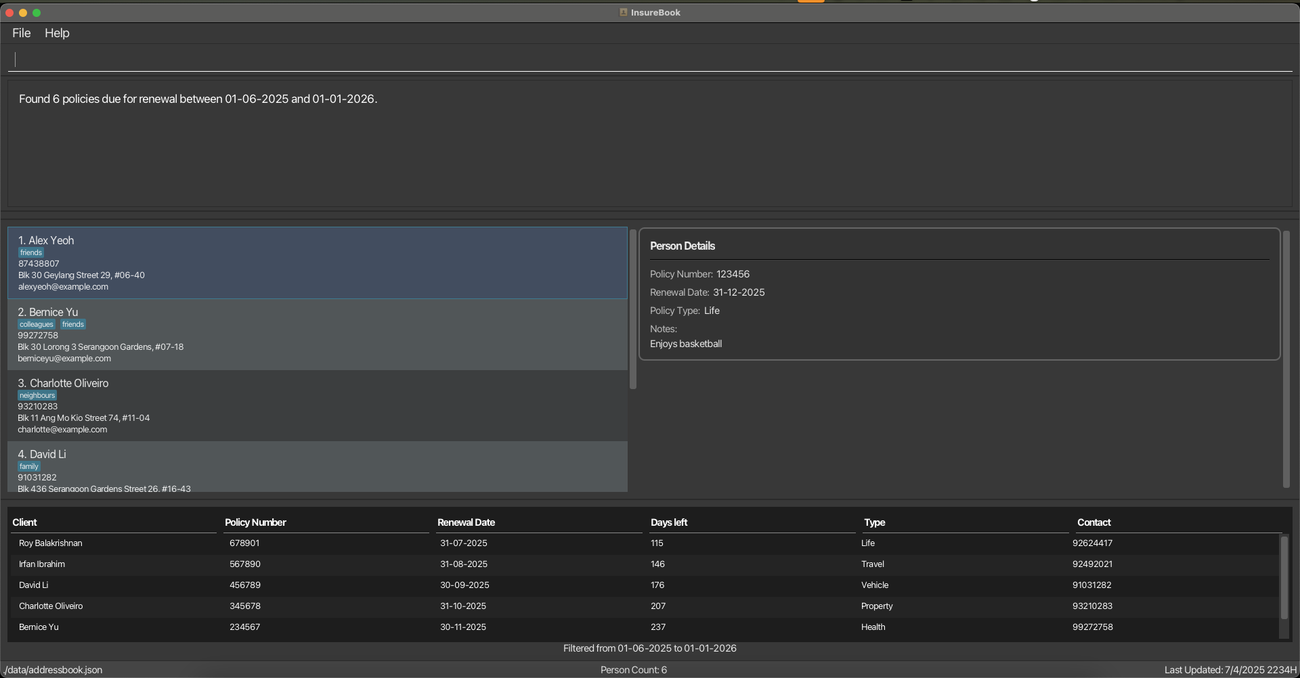Click the 146 days left cell
1300x678 pixels.
click(657, 564)
